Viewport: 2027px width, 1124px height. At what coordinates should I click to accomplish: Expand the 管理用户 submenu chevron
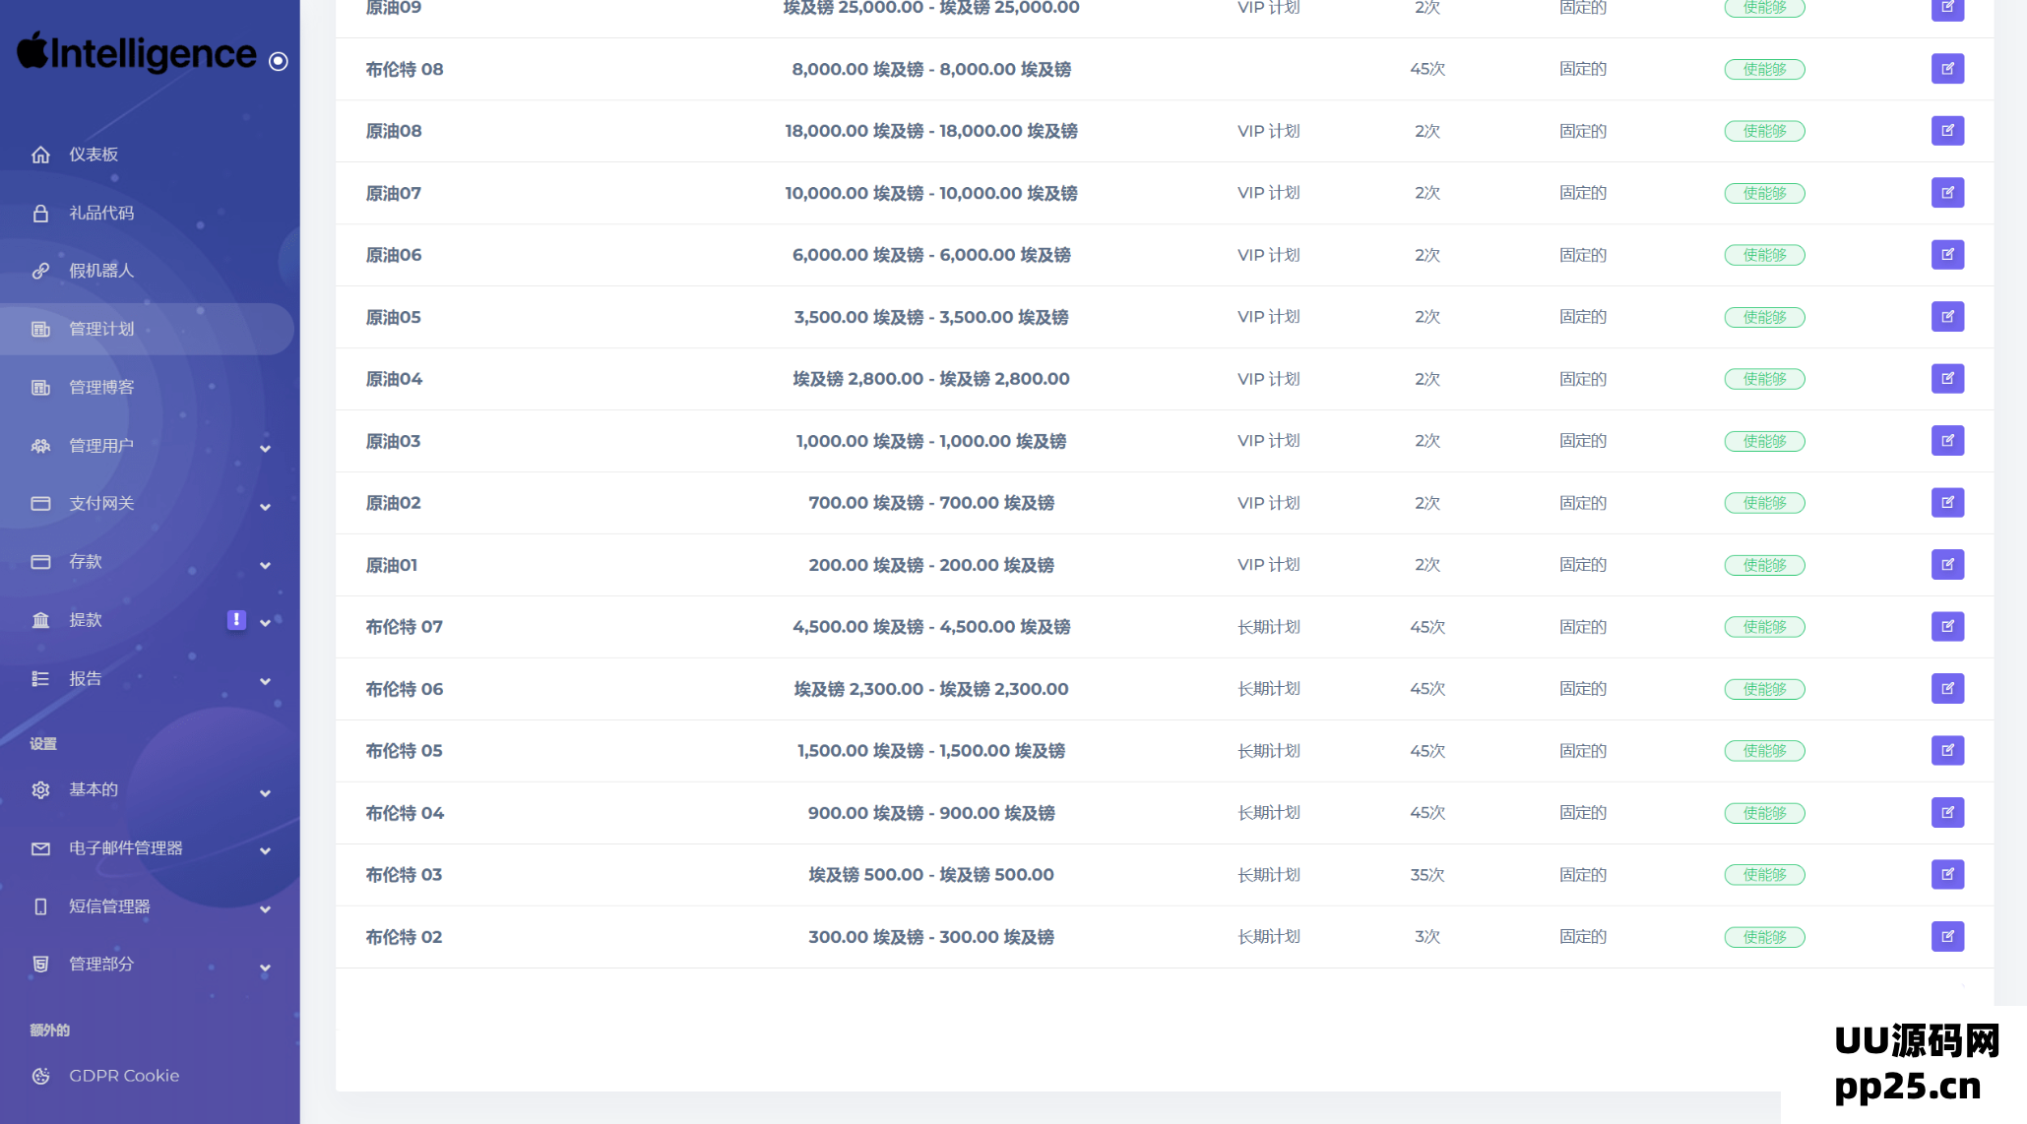point(265,449)
